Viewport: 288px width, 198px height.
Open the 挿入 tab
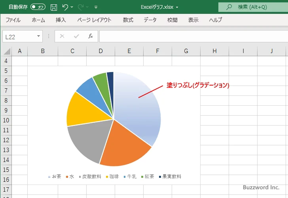61,20
